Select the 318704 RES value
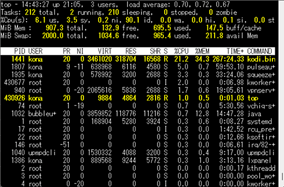Image resolution: width=284 pixels, height=187 pixels. point(126,59)
